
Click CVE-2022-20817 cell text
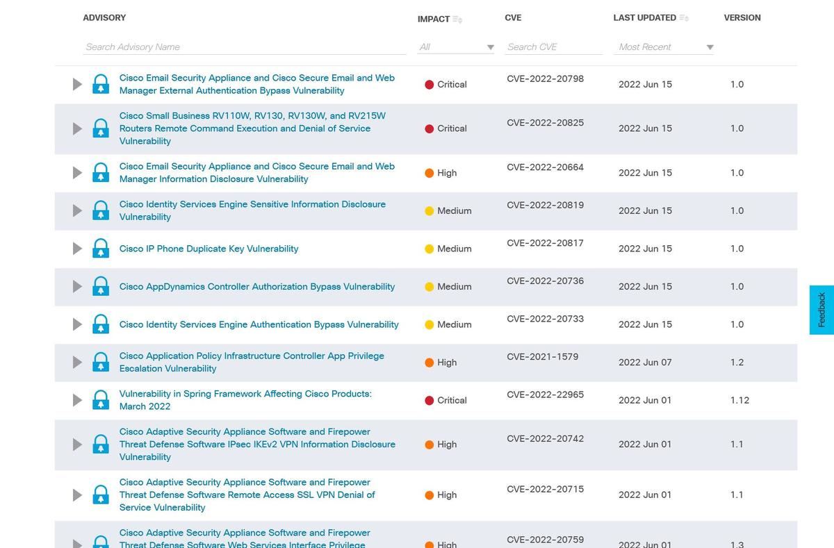(546, 243)
